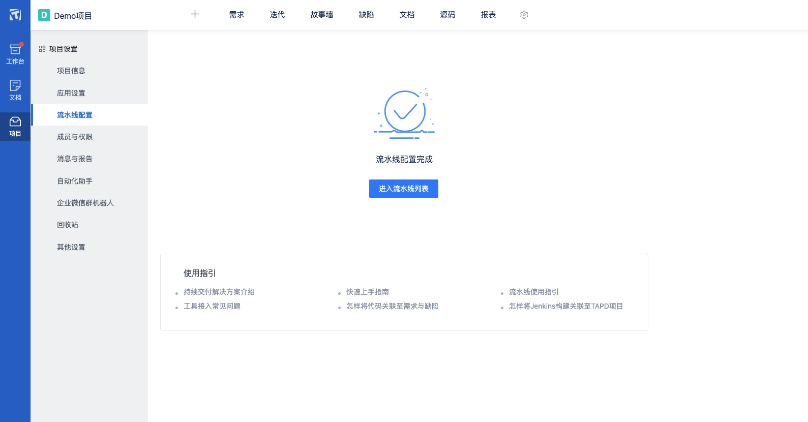Open 企业微信群机器人 settings
Image resolution: width=808 pixels, height=422 pixels.
(x=85, y=203)
